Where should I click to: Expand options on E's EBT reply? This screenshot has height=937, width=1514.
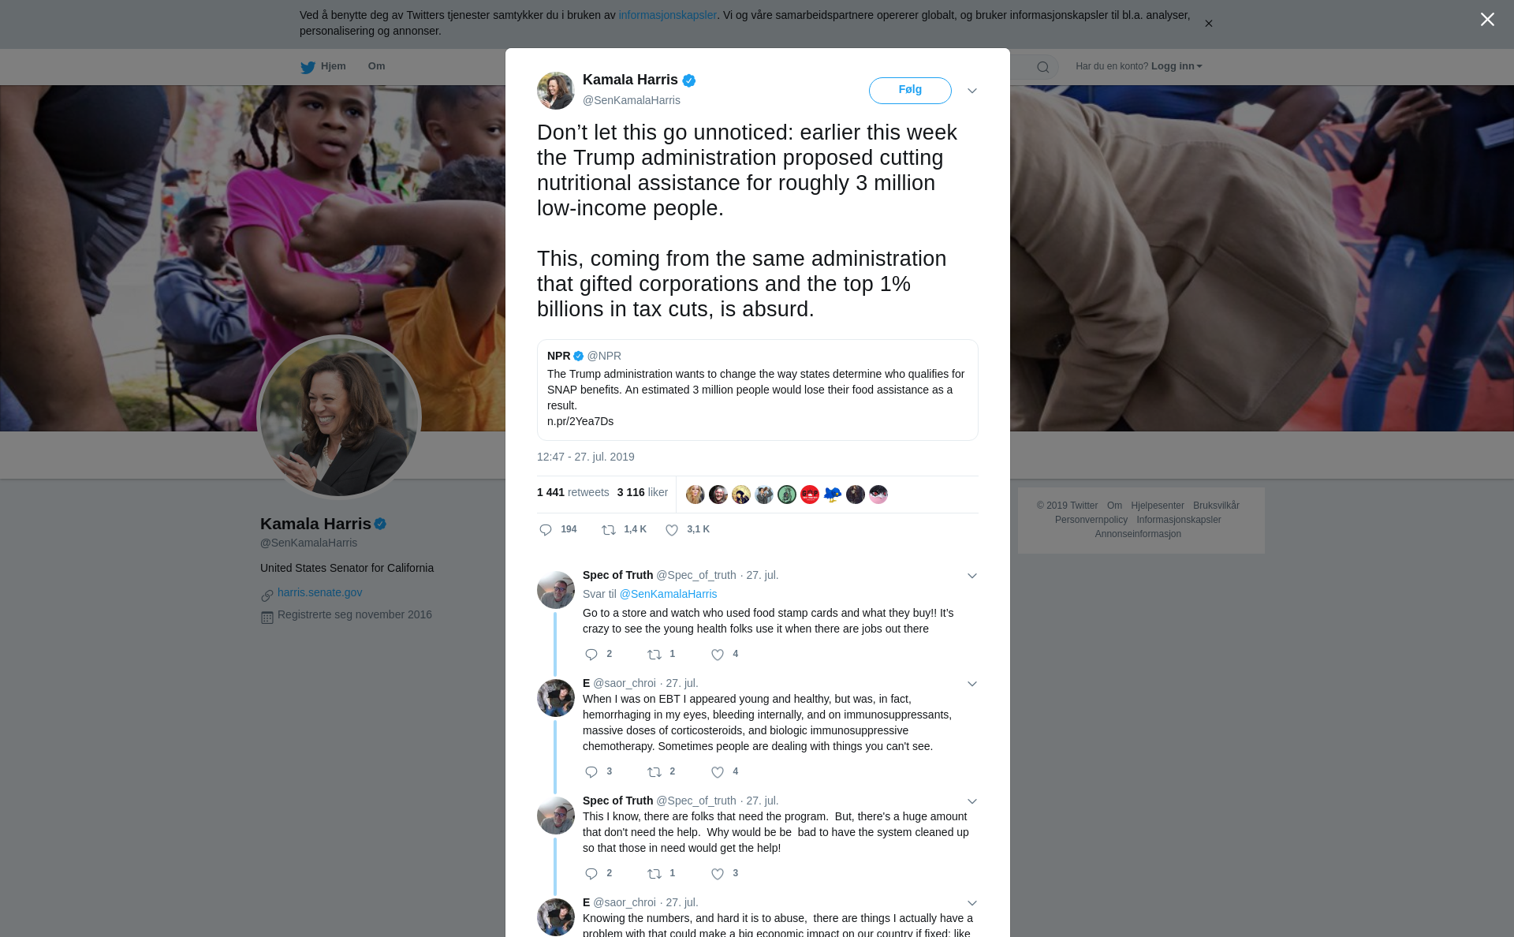[972, 684]
